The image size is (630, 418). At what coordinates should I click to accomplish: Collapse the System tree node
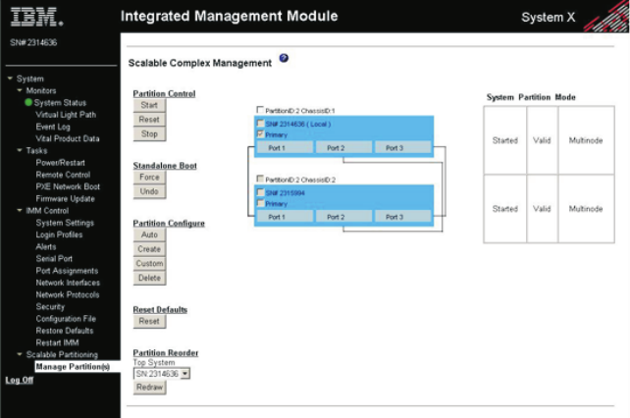coord(10,78)
